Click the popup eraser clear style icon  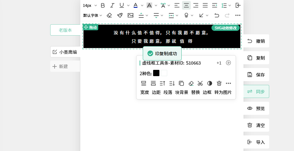pyautogui.click(x=191, y=83)
